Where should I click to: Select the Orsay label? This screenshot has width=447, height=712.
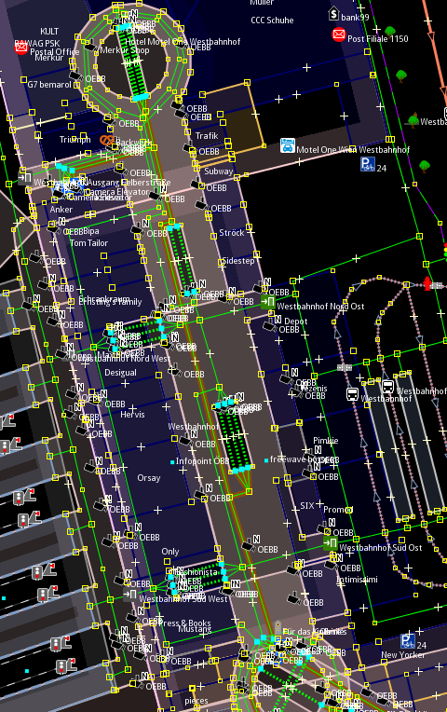coord(149,478)
